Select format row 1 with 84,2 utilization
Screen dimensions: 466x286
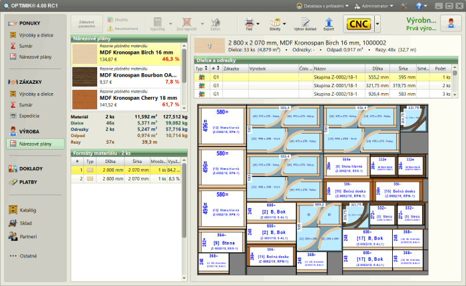click(126, 170)
